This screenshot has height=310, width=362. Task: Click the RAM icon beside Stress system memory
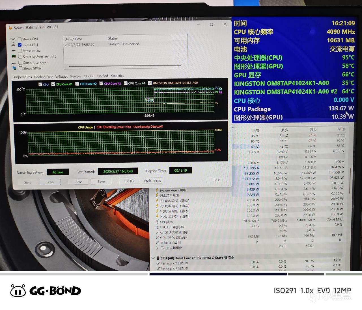tap(14, 56)
